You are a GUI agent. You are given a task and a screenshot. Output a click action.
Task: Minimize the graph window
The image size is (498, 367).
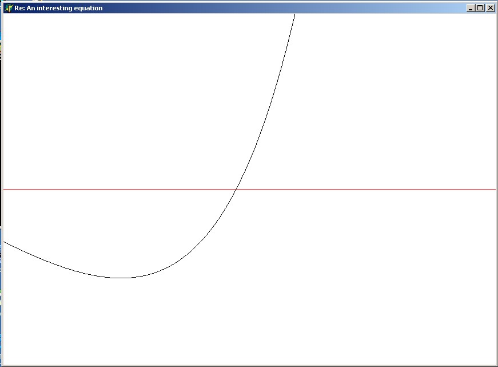click(x=471, y=8)
